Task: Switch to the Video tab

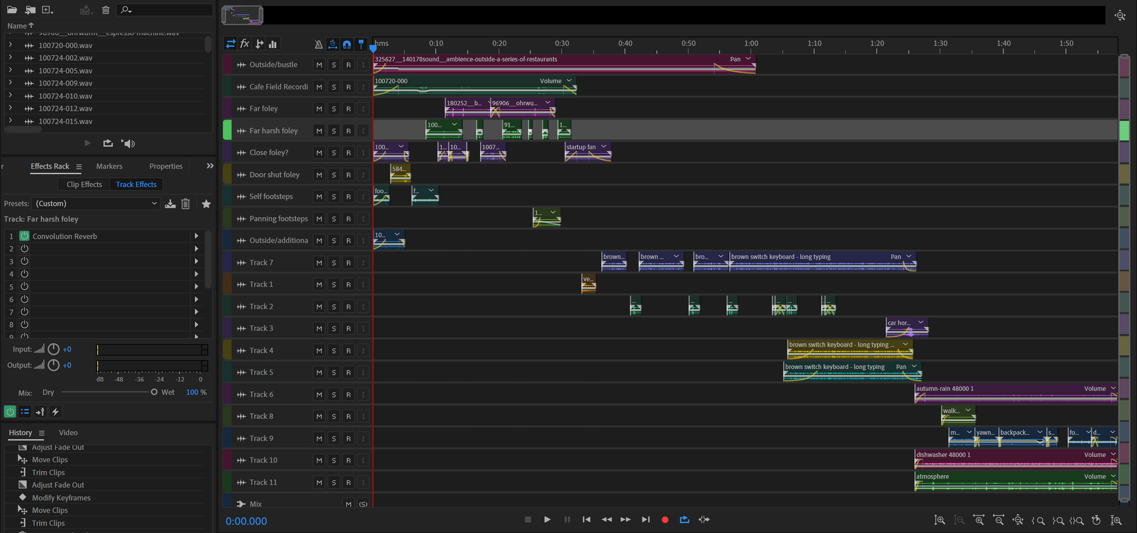Action: pos(68,432)
